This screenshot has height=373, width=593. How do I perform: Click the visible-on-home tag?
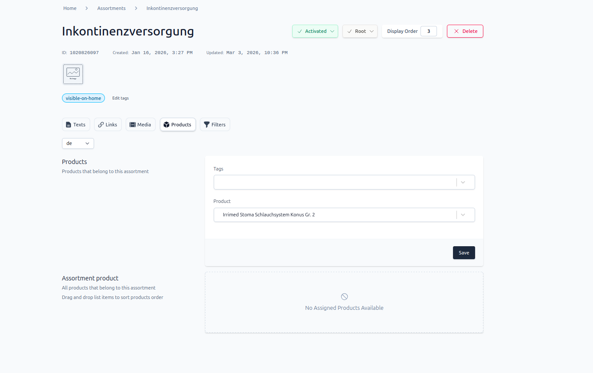tap(83, 98)
